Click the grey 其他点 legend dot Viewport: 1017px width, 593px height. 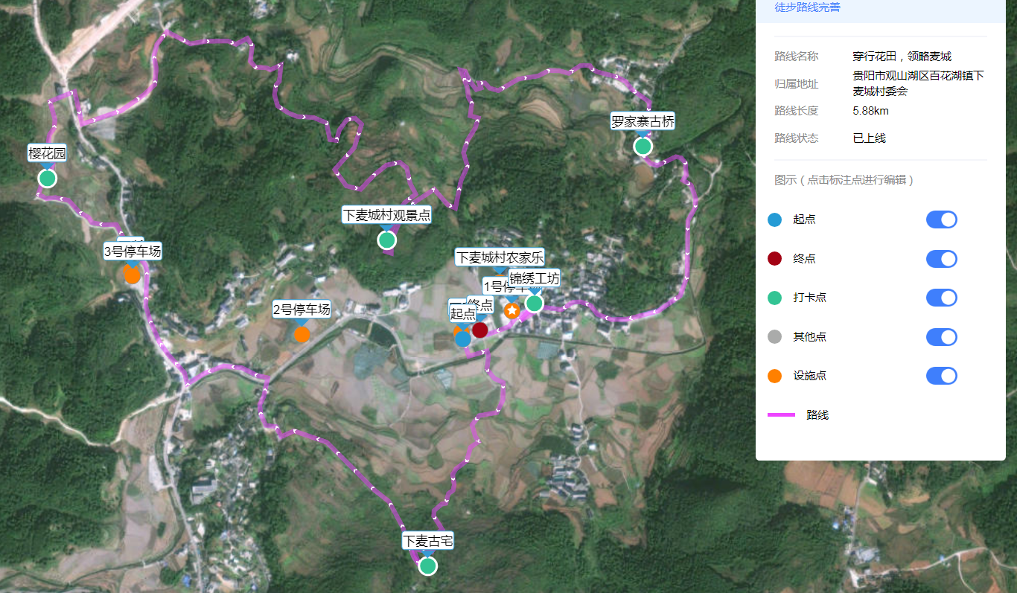774,337
